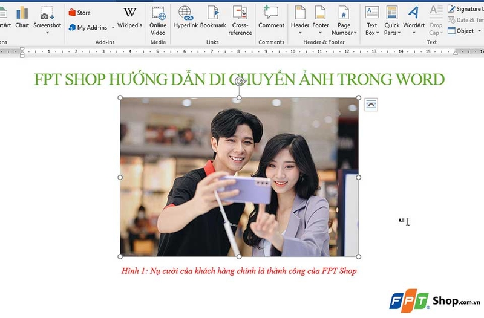Insert a Chart

tap(22, 18)
